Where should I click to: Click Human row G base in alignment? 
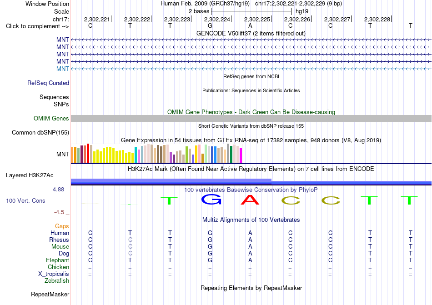coord(210,233)
